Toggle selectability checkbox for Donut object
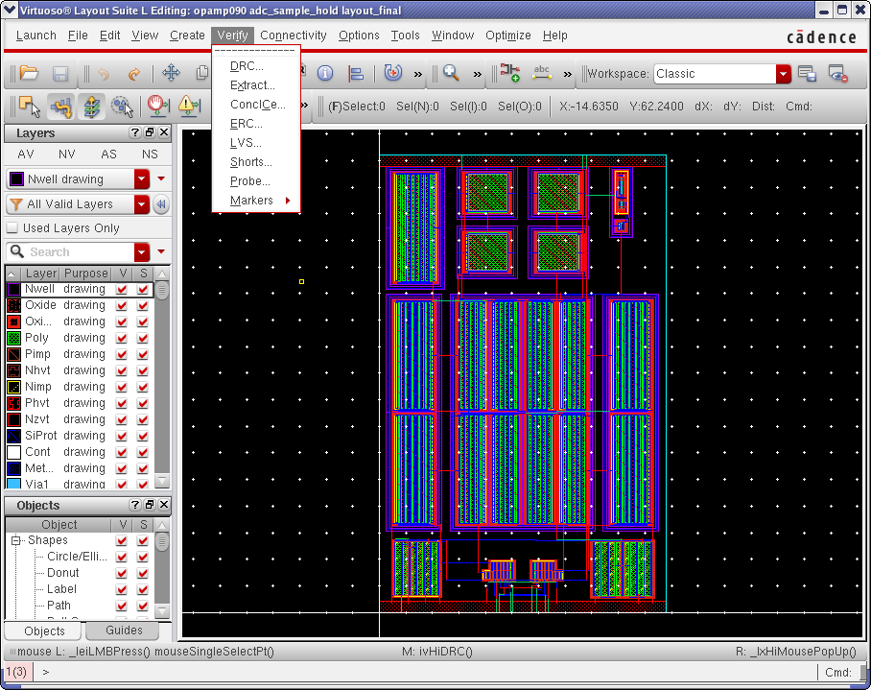The width and height of the screenshot is (871, 690). point(144,573)
